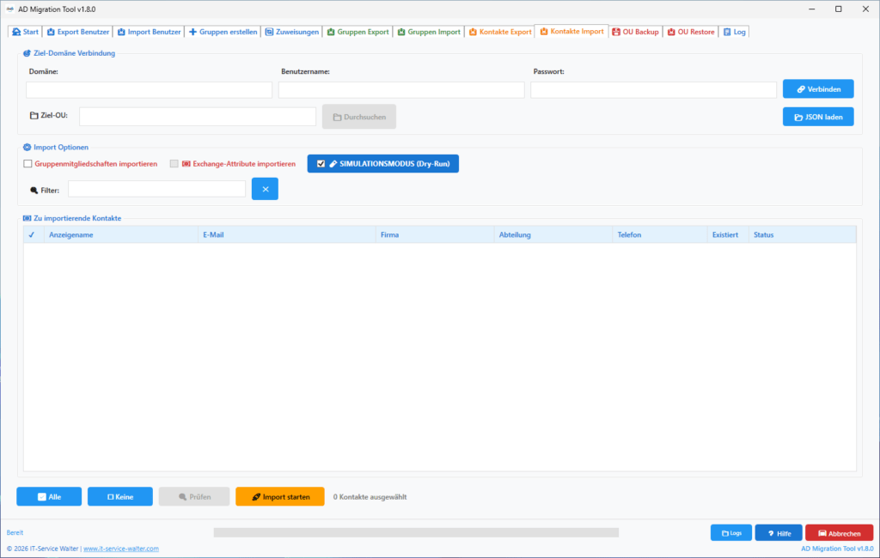880x558 pixels.
Task: Click the AD Migration Tool v1.8.0 footer text
Action: pos(837,549)
